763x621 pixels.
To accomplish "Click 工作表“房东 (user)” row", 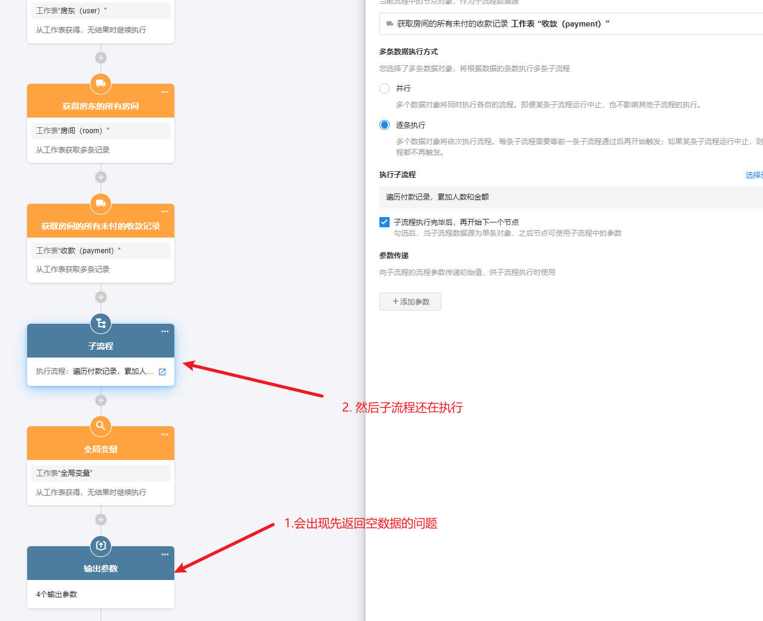I will (x=101, y=11).
